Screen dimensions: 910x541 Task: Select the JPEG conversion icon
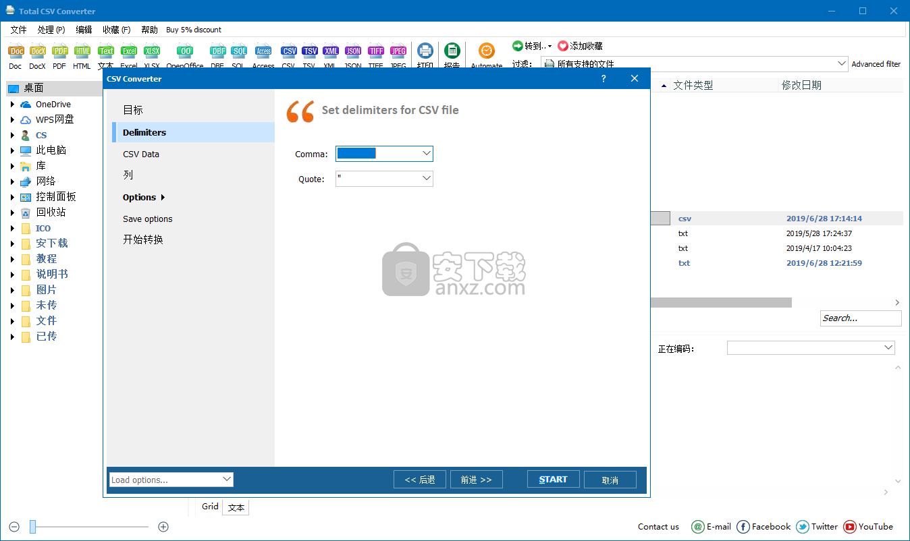[x=398, y=51]
